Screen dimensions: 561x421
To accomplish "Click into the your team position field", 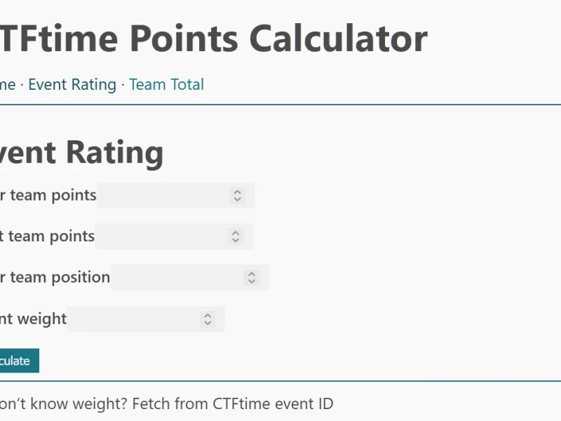I will [182, 277].
